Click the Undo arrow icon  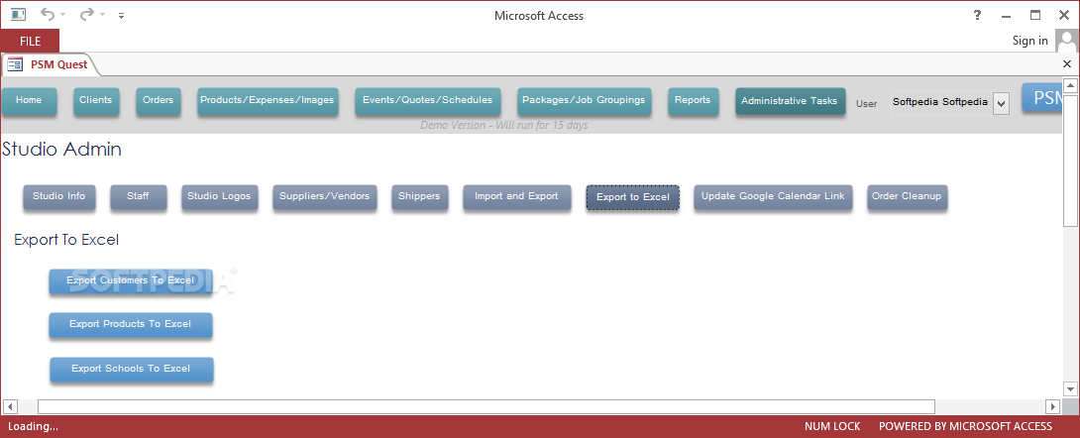[x=47, y=15]
